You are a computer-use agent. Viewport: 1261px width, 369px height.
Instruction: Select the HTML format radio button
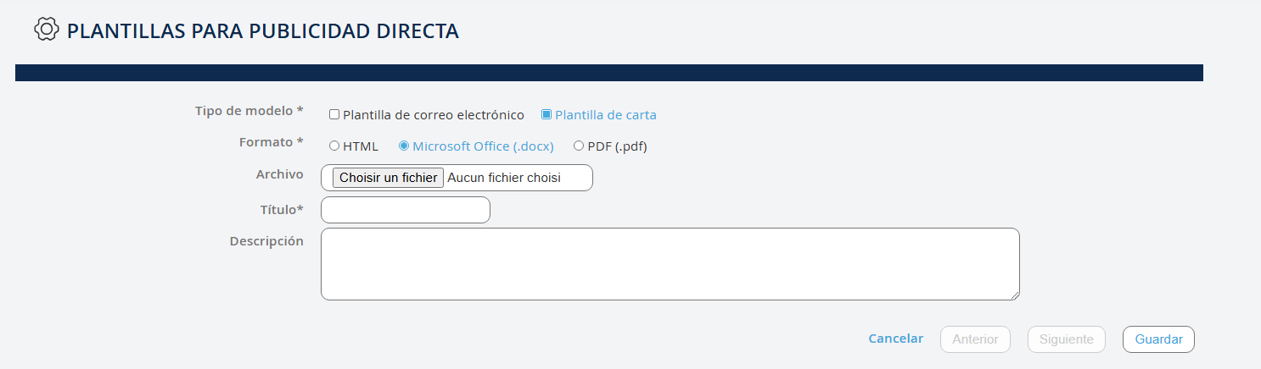[x=334, y=146]
